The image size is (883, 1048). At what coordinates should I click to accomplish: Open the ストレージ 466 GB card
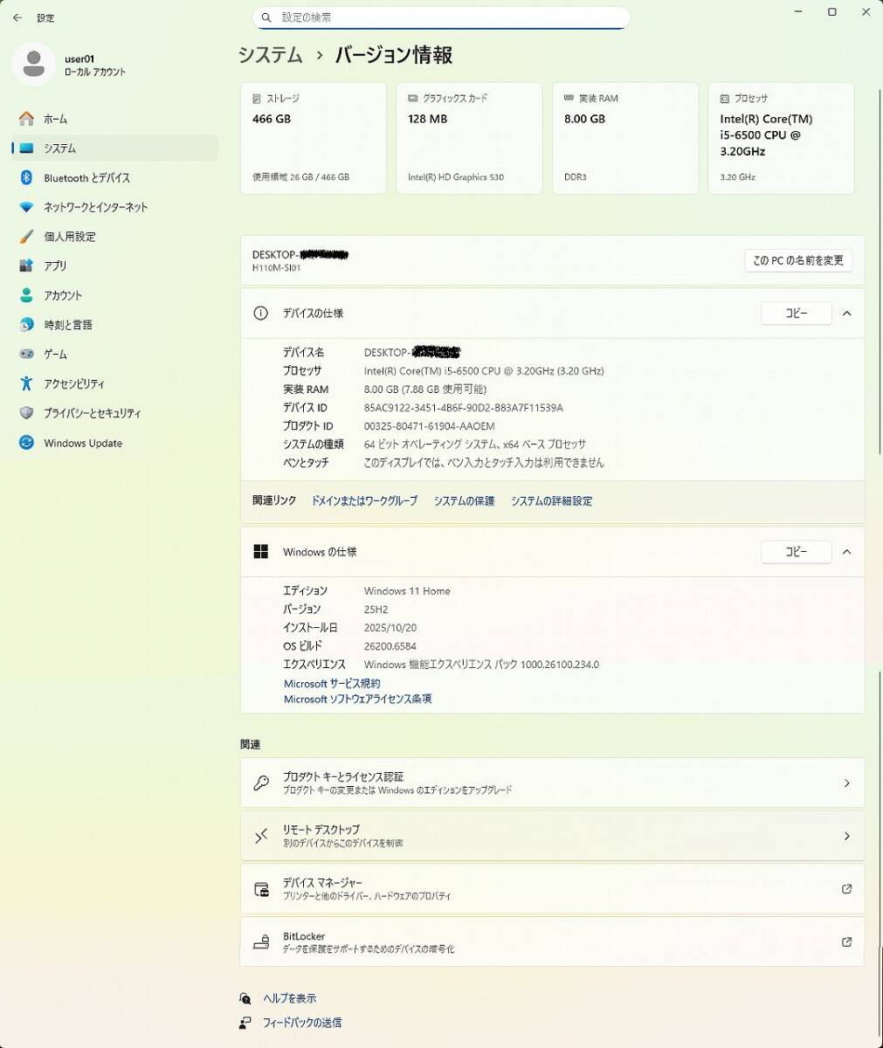click(314, 138)
